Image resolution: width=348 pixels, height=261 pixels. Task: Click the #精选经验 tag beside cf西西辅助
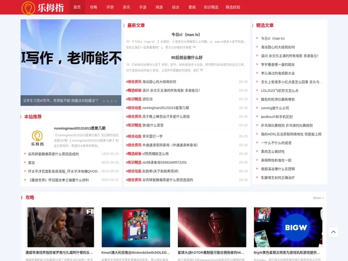133,154
